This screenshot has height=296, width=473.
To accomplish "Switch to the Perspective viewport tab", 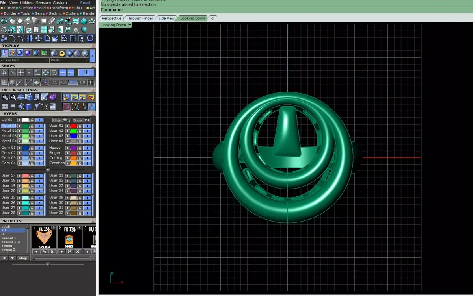I will click(112, 18).
